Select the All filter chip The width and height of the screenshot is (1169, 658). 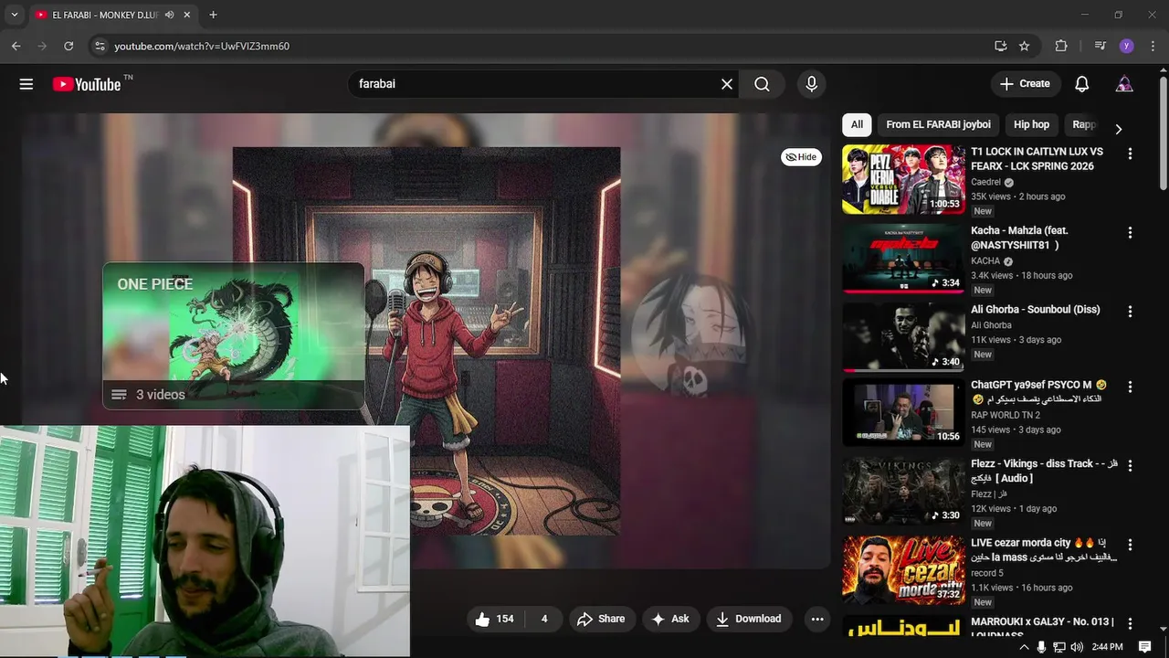tap(857, 124)
